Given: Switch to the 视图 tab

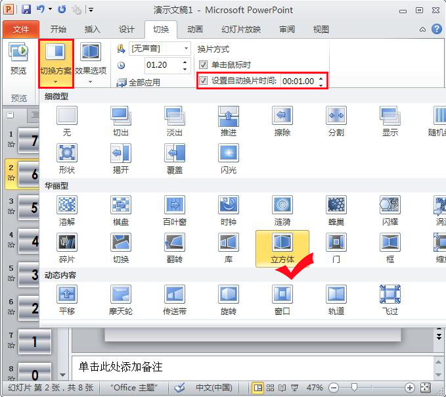Looking at the screenshot, I should tap(321, 29).
